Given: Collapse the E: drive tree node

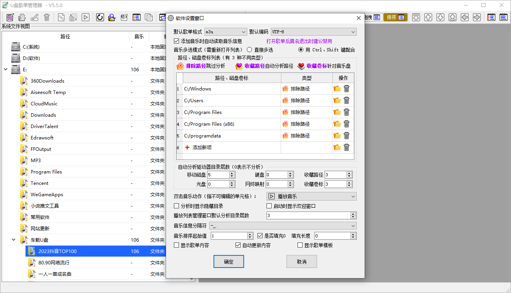Looking at the screenshot, I should (x=5, y=69).
